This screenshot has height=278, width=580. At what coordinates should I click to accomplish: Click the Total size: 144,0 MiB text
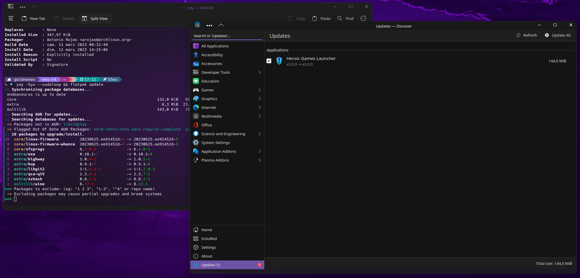[x=554, y=263]
